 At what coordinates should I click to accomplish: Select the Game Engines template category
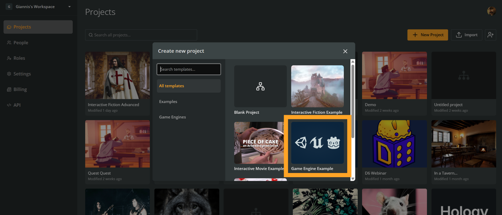coord(189,117)
